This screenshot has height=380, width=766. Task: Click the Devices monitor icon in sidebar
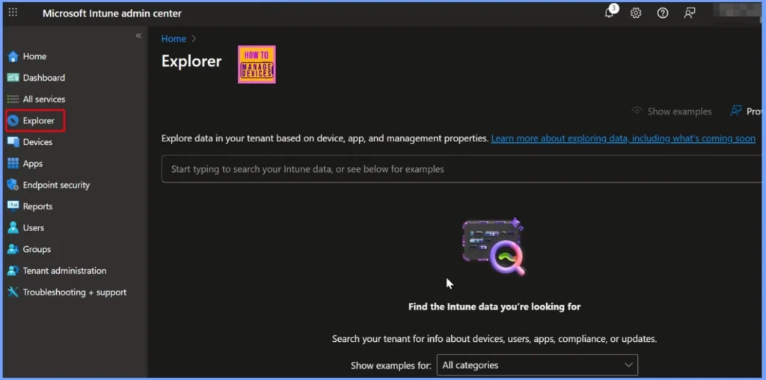(13, 142)
